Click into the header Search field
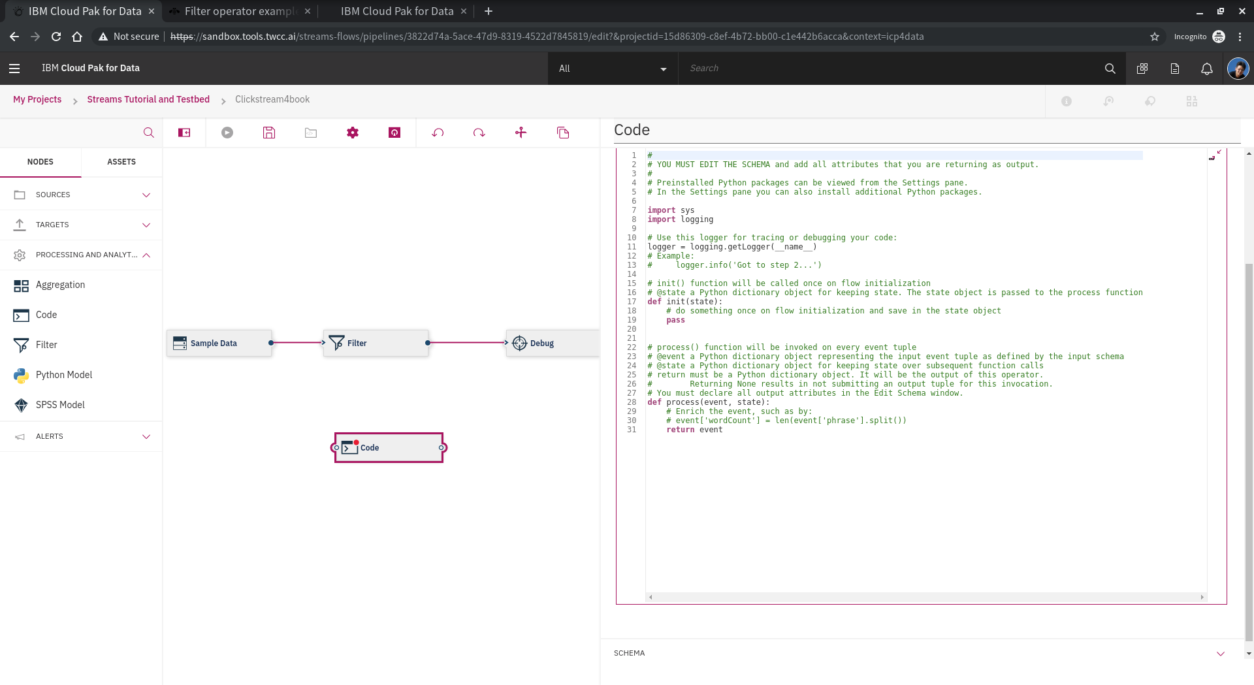1254x685 pixels. click(888, 69)
